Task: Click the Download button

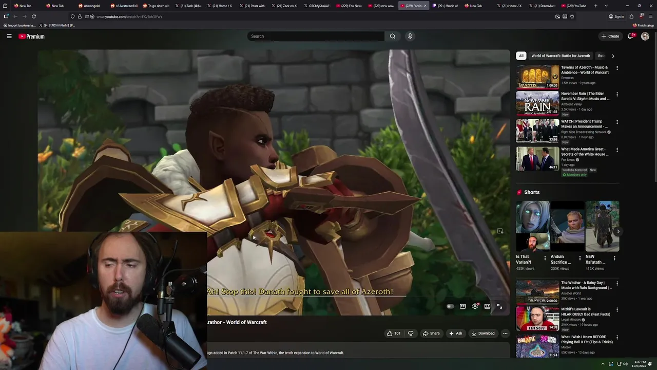Action: 483,334
